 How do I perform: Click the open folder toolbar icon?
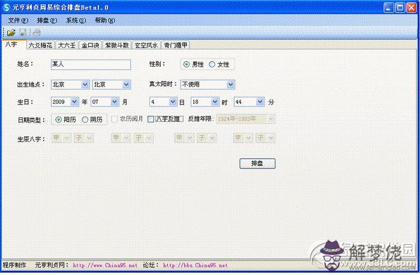click(x=11, y=32)
